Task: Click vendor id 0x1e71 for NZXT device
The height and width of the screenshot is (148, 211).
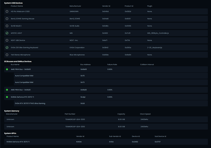Action: [x=105, y=40]
